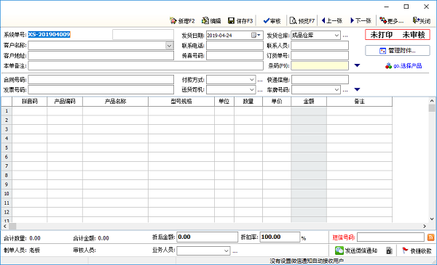Save the document with 保存F3
The width and height of the screenshot is (437, 265).
point(240,21)
